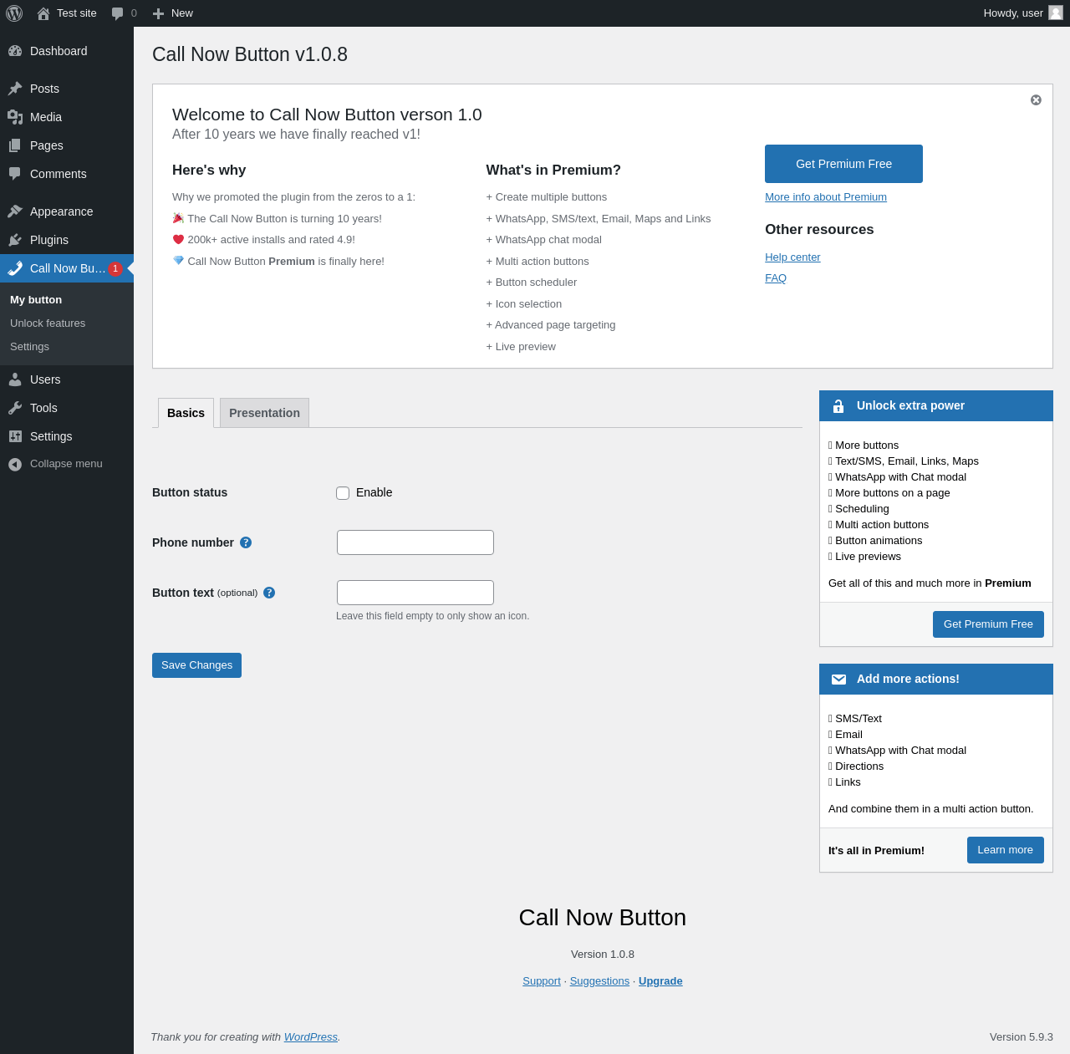This screenshot has height=1054, width=1070.
Task: Click the Add more actions! header
Action: click(936, 680)
